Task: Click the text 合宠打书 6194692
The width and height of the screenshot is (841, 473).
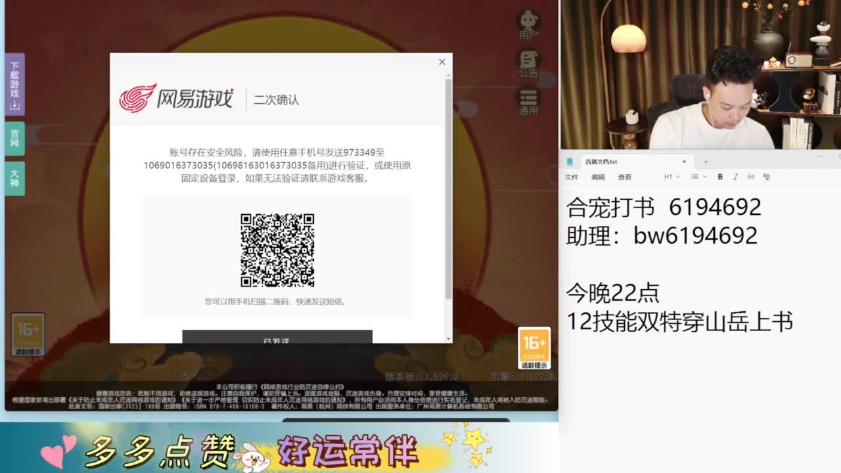Action: 664,207
